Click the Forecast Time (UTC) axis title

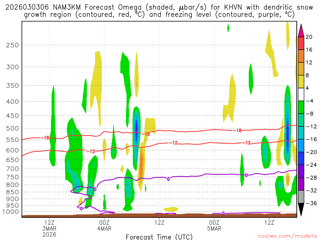[x=159, y=237]
